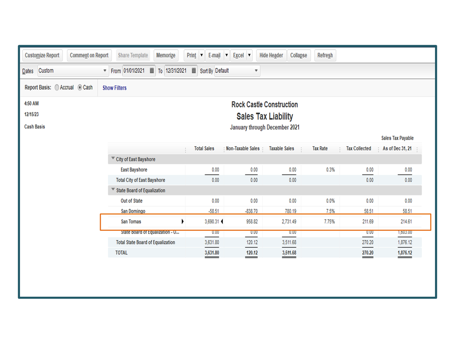Viewport: 455px width, 341px height.
Task: Click the Excel button
Action: pos(239,56)
